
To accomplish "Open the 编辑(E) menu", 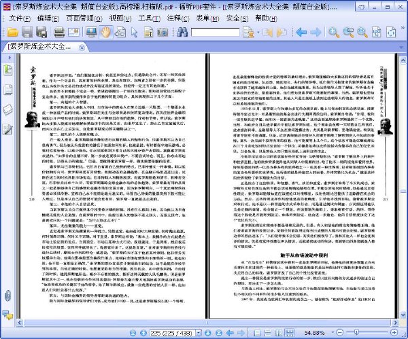I will point(48,18).
